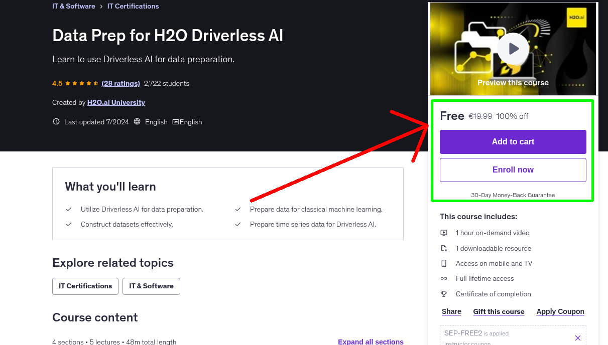This screenshot has width=608, height=345.
Task: Play the course preview video
Action: point(513,48)
